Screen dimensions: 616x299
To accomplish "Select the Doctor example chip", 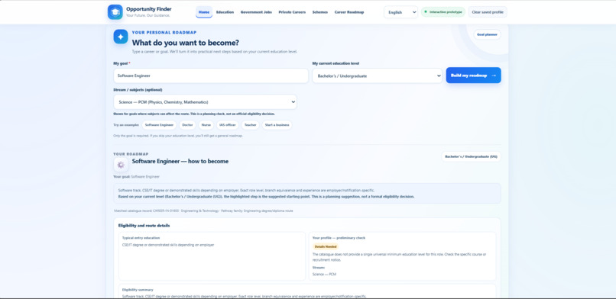I will [187, 125].
